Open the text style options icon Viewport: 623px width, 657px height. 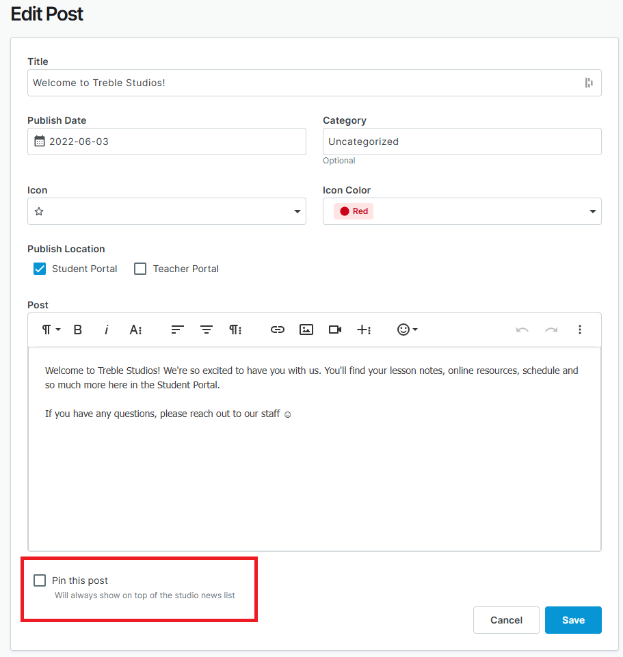[135, 330]
